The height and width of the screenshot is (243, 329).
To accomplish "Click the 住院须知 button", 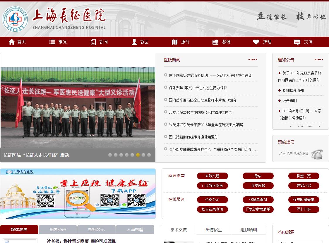I will click(x=258, y=185).
